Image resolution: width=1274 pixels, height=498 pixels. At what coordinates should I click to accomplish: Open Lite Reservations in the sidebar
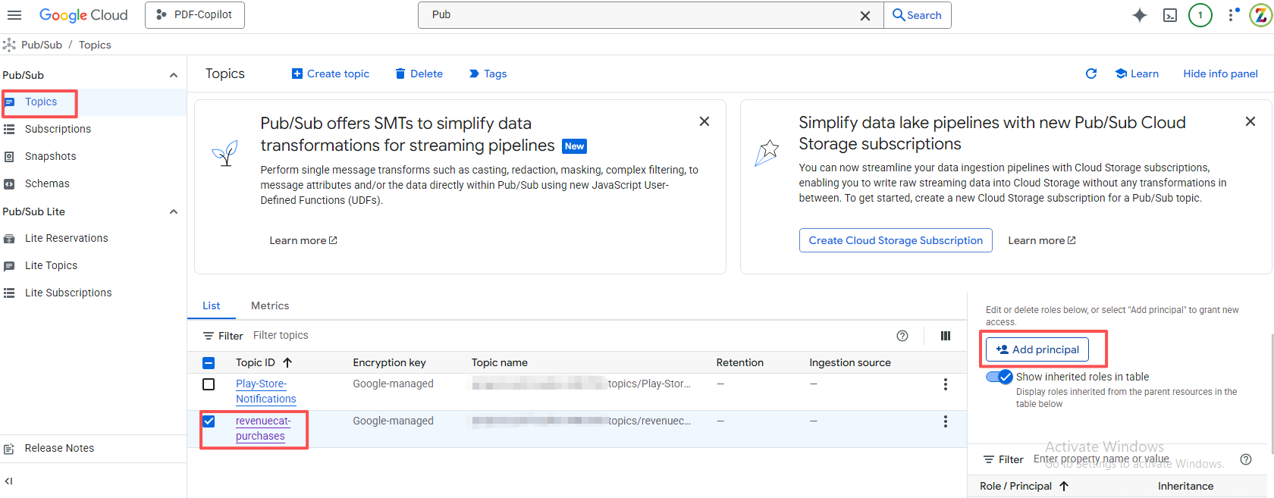click(66, 238)
